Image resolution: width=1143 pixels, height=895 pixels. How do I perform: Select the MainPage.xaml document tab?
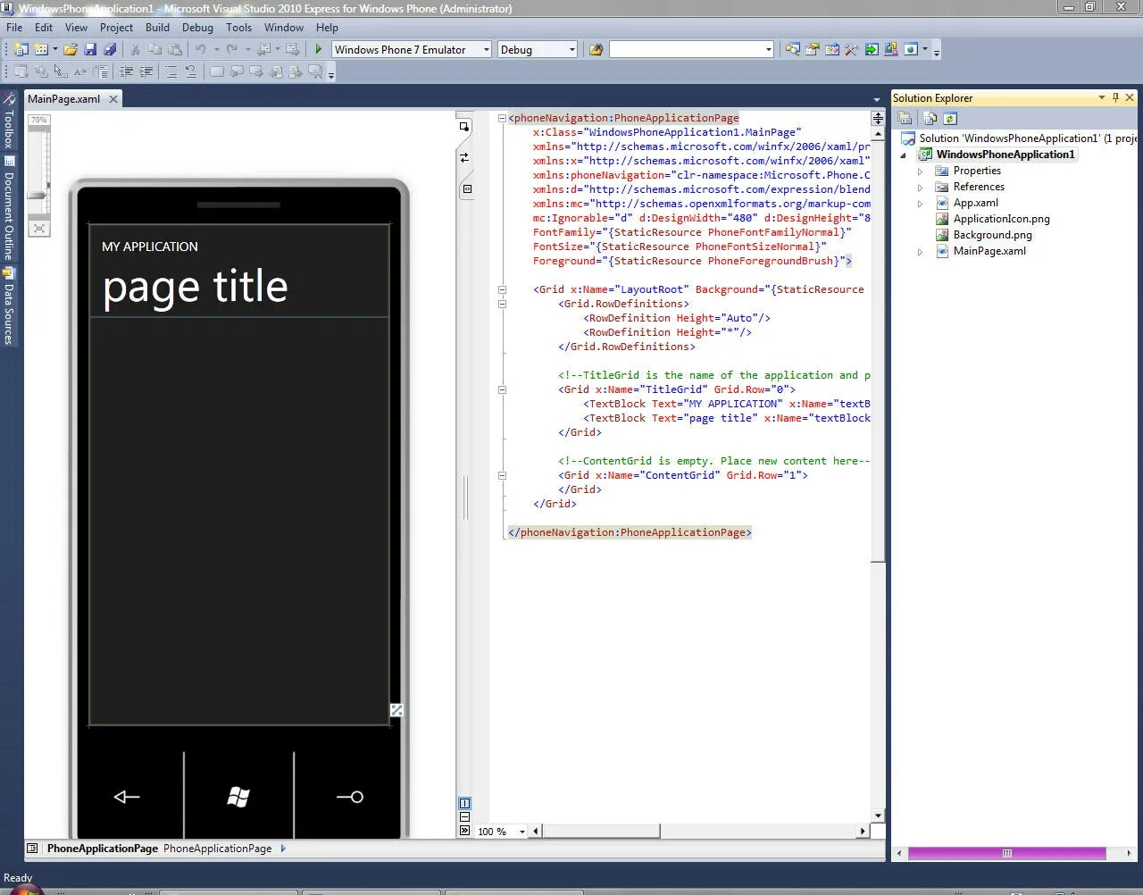point(63,99)
